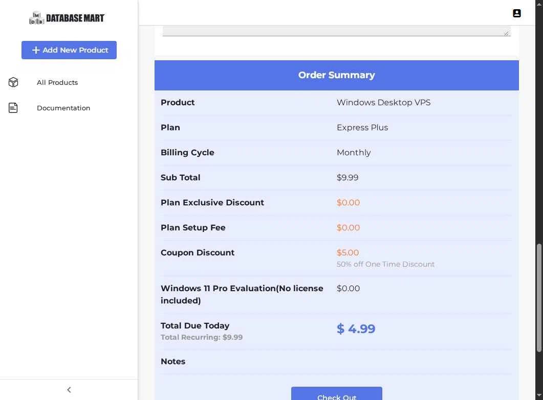Viewport: 543px width, 400px height.
Task: Click the Plan Setup Fee $0.00 amount
Action: (348, 228)
